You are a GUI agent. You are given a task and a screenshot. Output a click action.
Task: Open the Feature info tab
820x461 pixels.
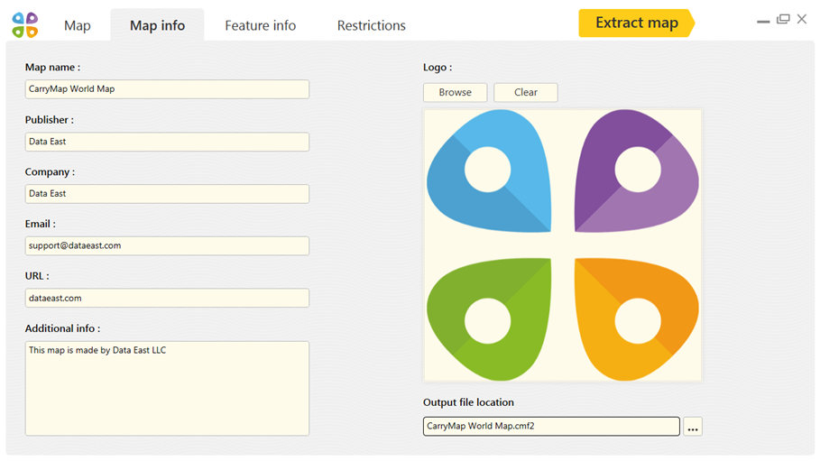261,25
